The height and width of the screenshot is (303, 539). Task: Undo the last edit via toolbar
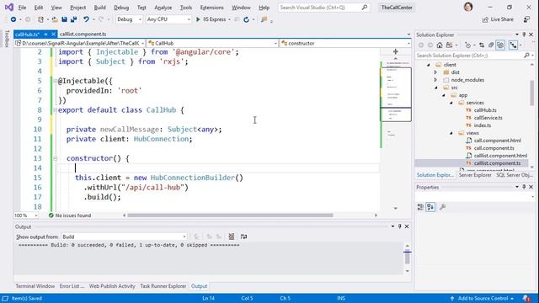pyautogui.click(x=86, y=19)
